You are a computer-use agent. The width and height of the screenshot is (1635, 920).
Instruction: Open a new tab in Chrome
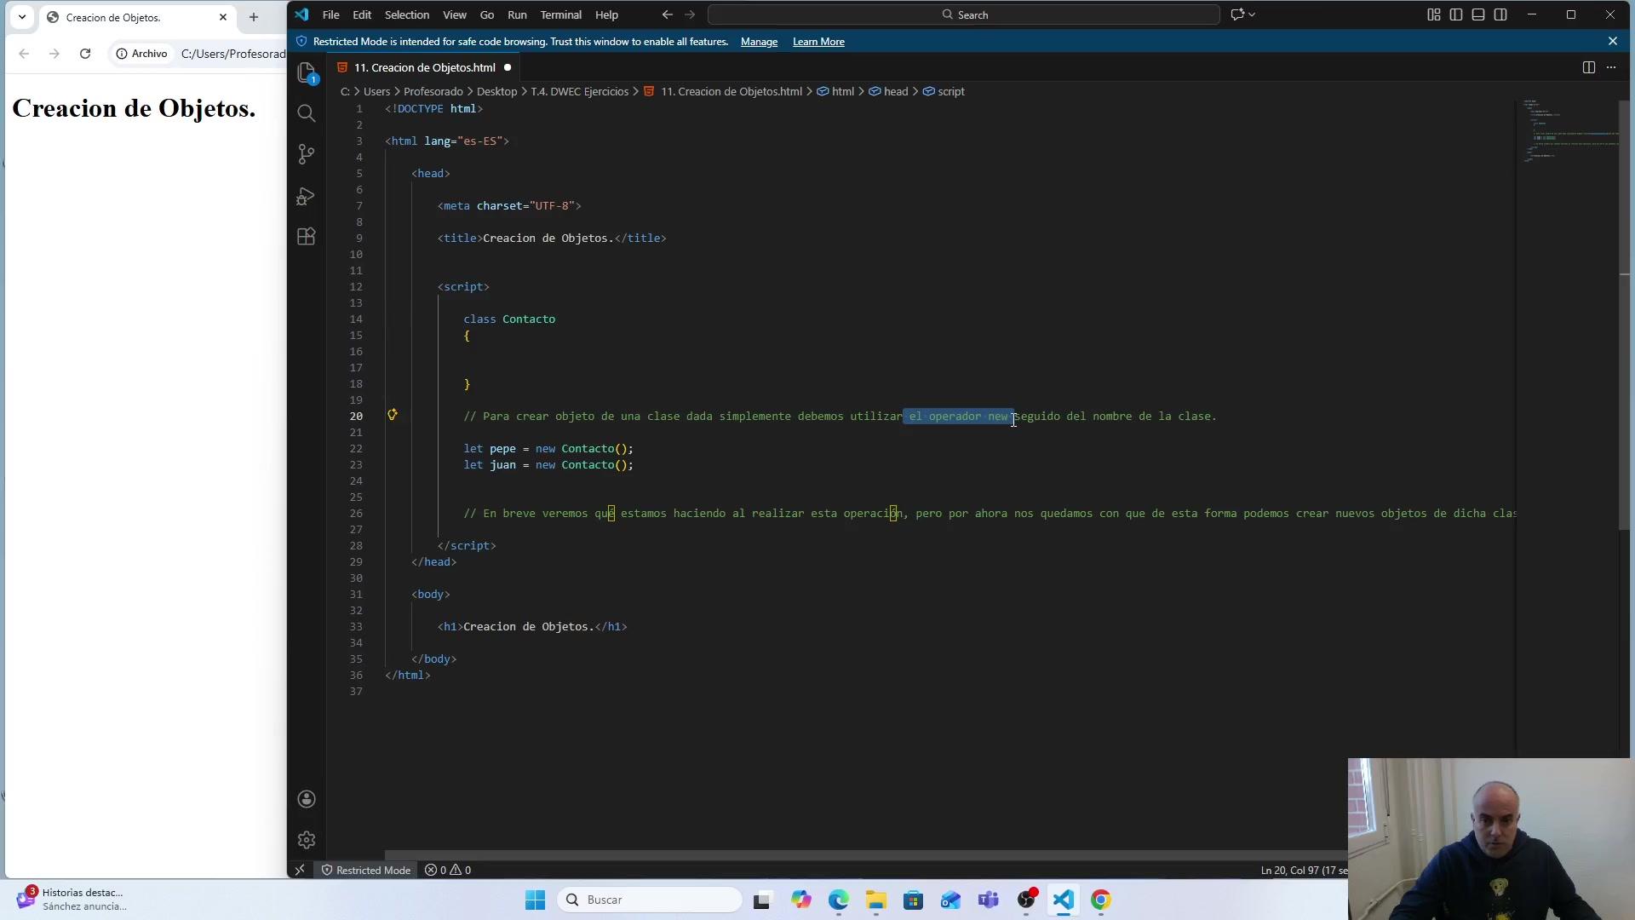coord(253,17)
